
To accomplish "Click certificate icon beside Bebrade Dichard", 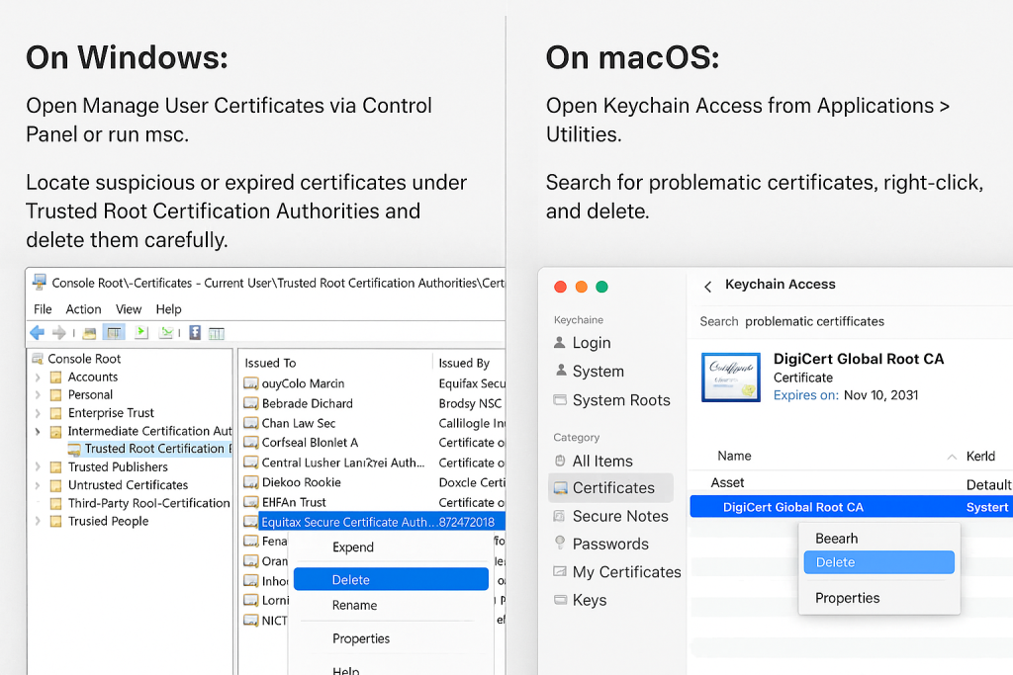I will point(250,403).
